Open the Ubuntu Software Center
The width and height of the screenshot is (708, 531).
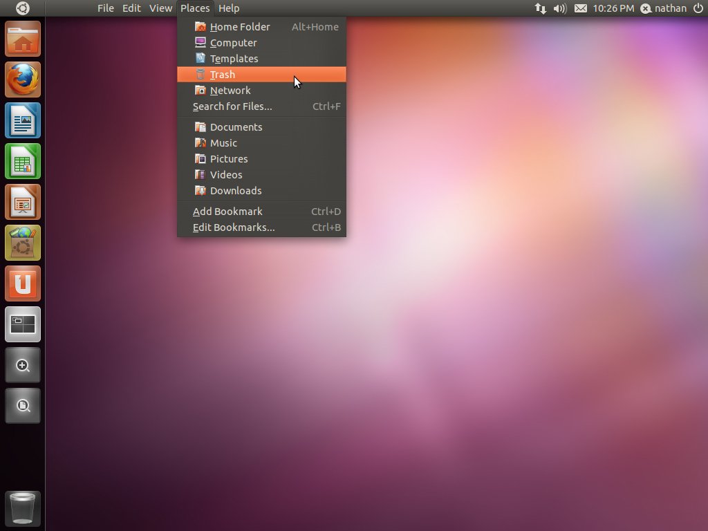23,242
